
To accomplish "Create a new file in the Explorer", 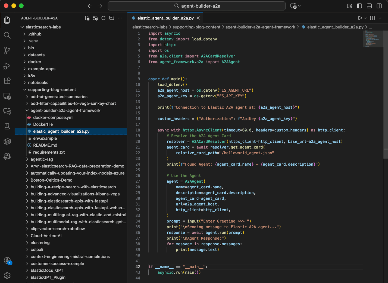I will click(x=87, y=18).
